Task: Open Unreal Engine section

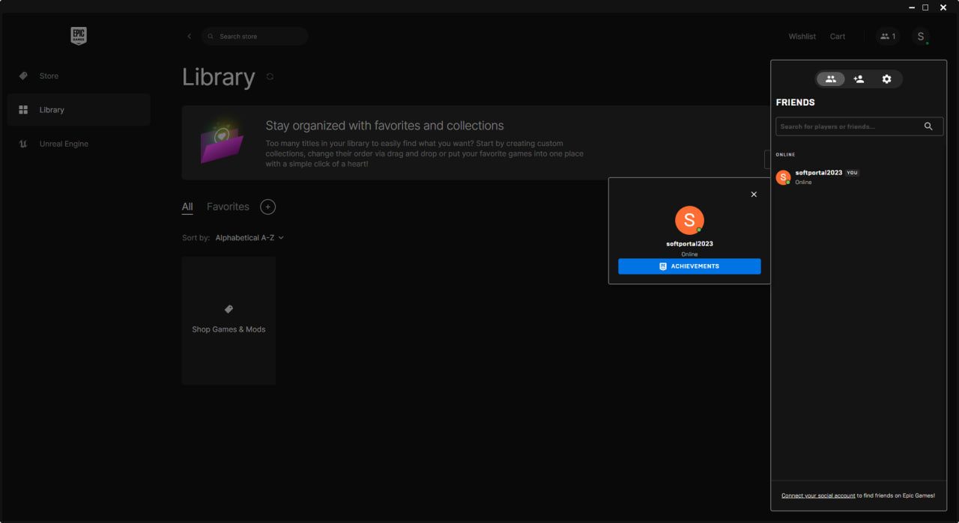Action: pyautogui.click(x=79, y=144)
